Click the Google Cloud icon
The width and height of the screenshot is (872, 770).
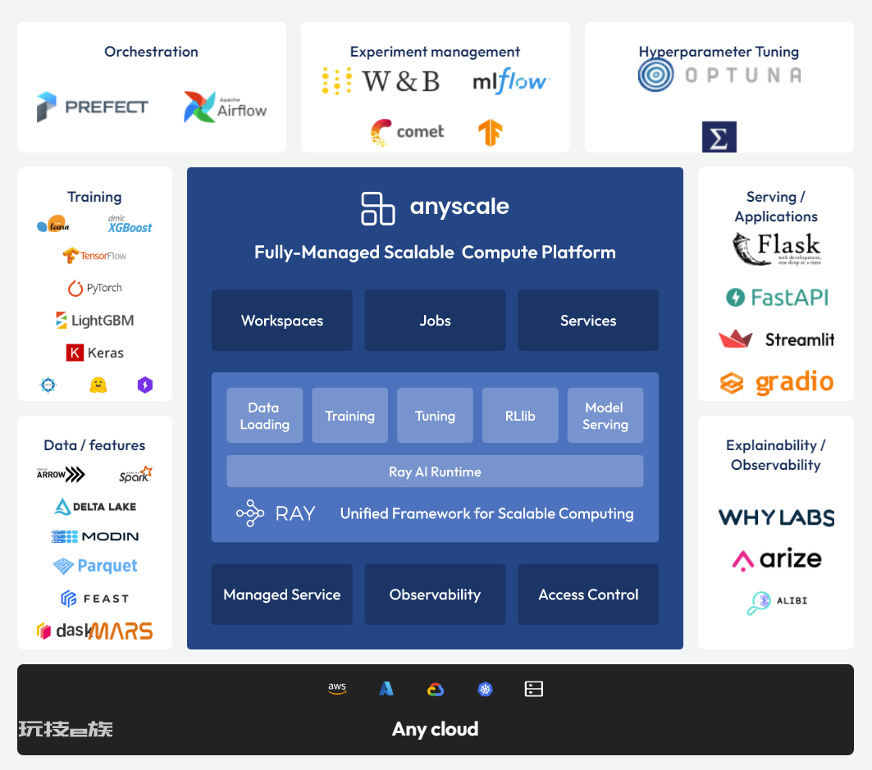(436, 690)
